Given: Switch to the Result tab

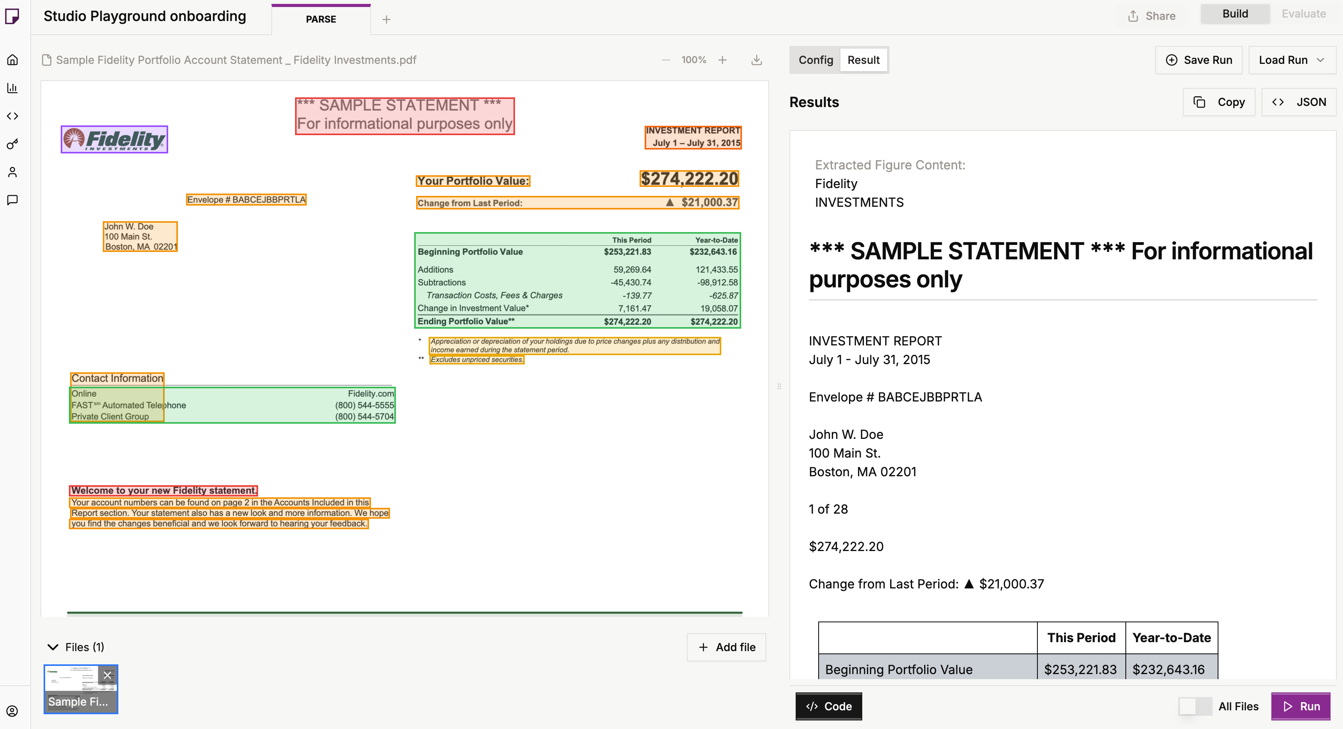Looking at the screenshot, I should click(863, 60).
